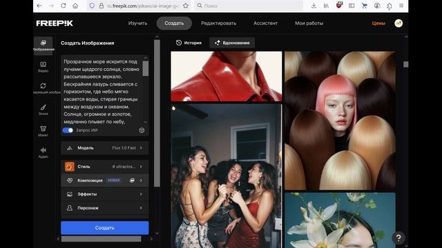Click the composition reference image icon
Image resolution: width=442 pixels, height=248 pixels.
pos(132,180)
